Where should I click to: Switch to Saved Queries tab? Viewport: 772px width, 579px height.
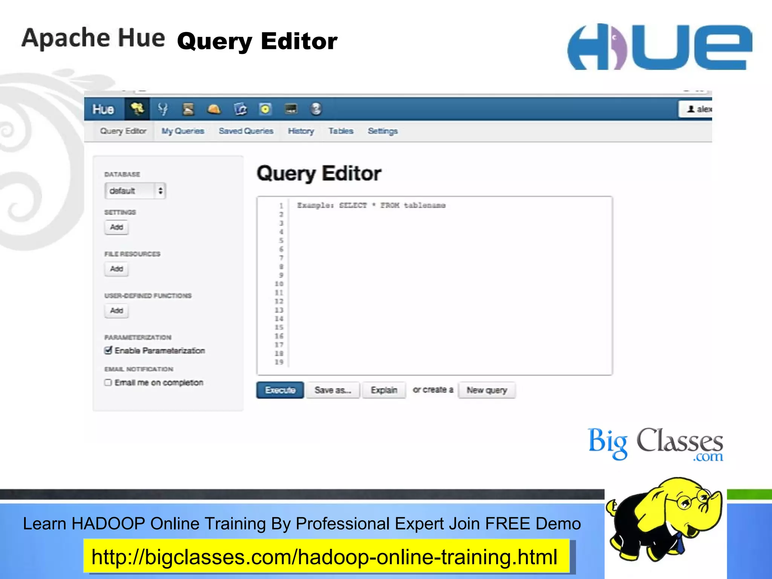[246, 131]
